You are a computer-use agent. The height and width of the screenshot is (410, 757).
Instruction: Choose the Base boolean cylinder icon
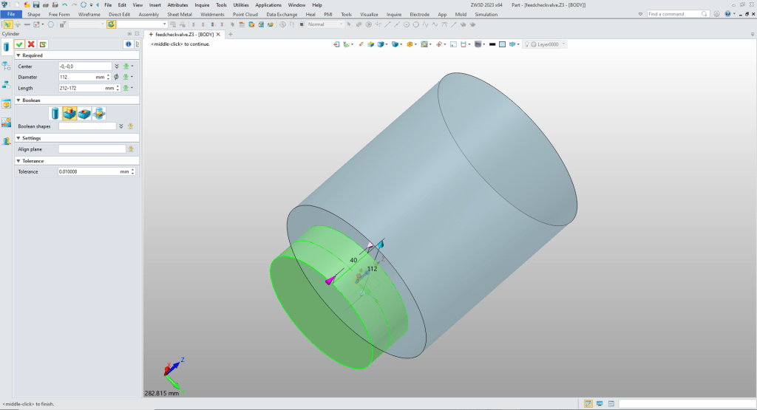click(55, 113)
